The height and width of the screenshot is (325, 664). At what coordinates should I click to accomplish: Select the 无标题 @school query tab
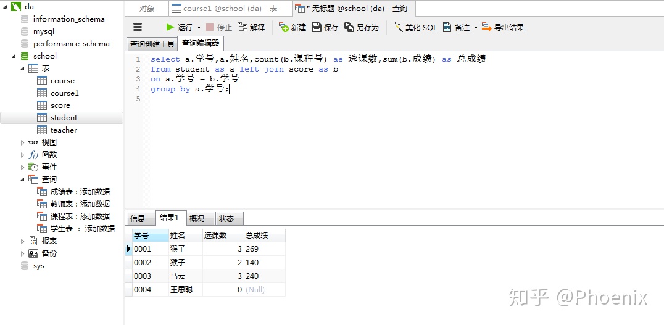tap(354, 9)
